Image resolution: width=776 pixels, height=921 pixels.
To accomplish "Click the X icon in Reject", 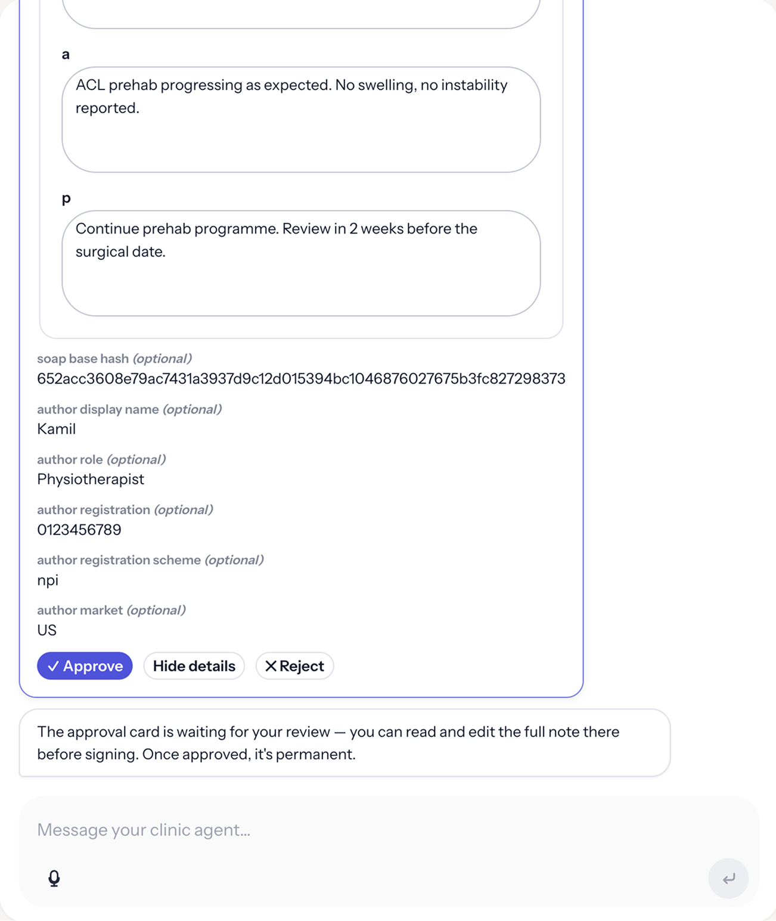I will click(271, 666).
